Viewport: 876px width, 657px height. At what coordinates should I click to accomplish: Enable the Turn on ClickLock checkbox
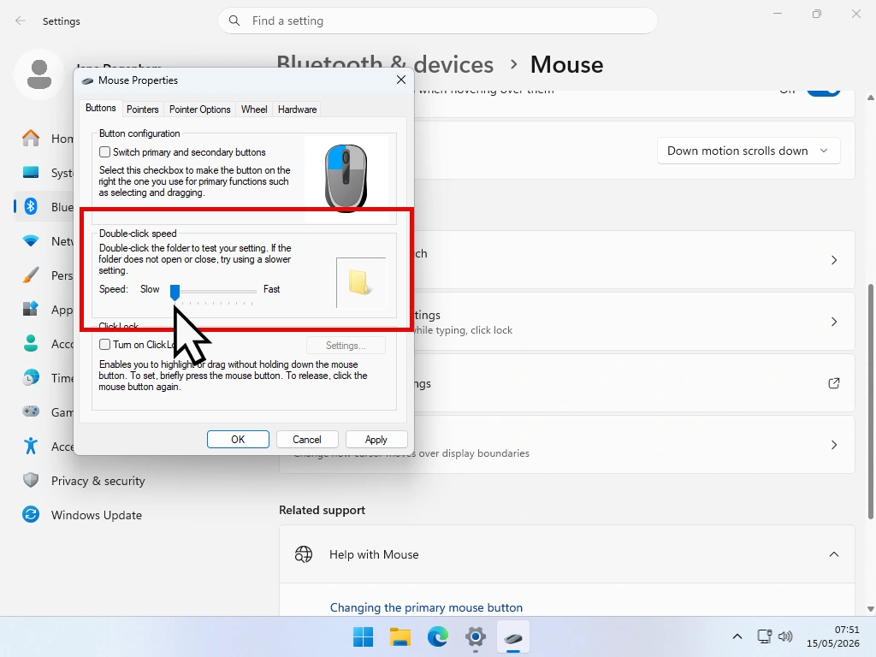104,344
